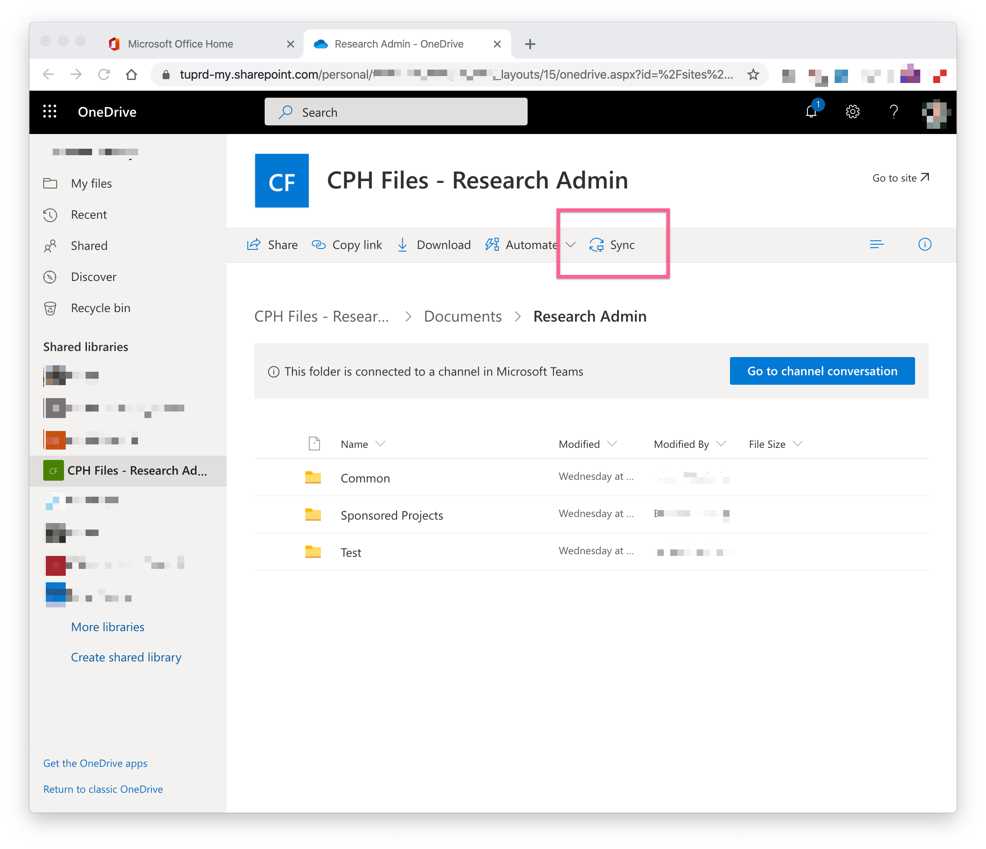Click Go to channel conversation button
This screenshot has height=849, width=986.
[822, 371]
